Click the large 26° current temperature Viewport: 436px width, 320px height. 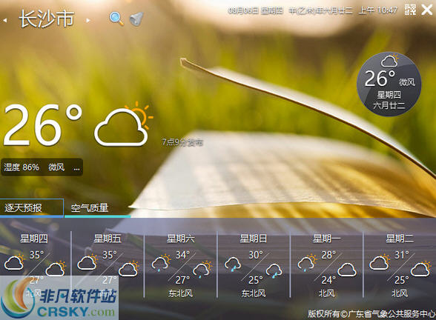point(43,125)
